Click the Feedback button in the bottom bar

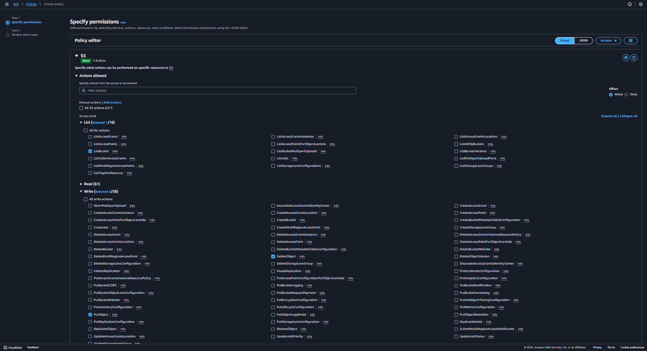click(33, 347)
